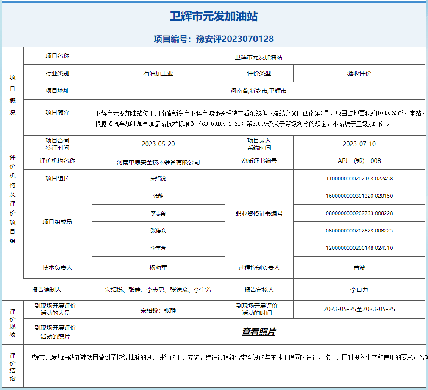Click the 项目名称 label cell
The height and width of the screenshot is (390, 428).
(x=57, y=56)
